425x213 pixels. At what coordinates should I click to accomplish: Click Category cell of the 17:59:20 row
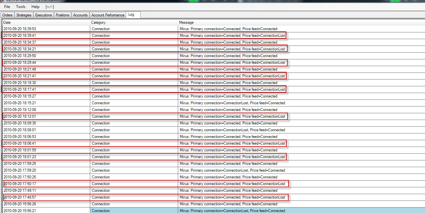point(134,170)
